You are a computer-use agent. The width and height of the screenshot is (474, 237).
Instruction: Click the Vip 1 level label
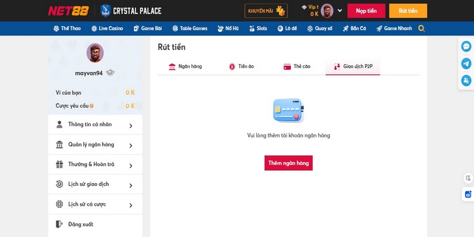(x=313, y=7)
